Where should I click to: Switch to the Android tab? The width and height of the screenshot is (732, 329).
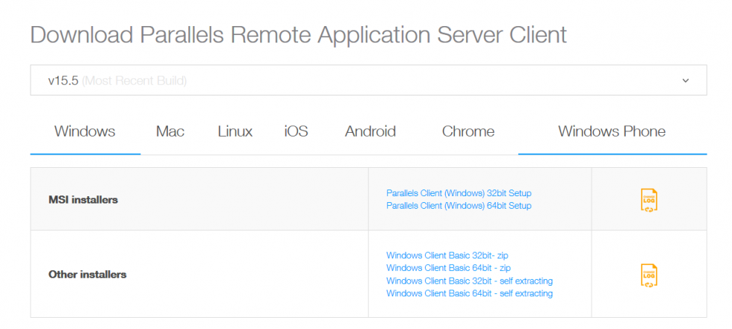(370, 131)
